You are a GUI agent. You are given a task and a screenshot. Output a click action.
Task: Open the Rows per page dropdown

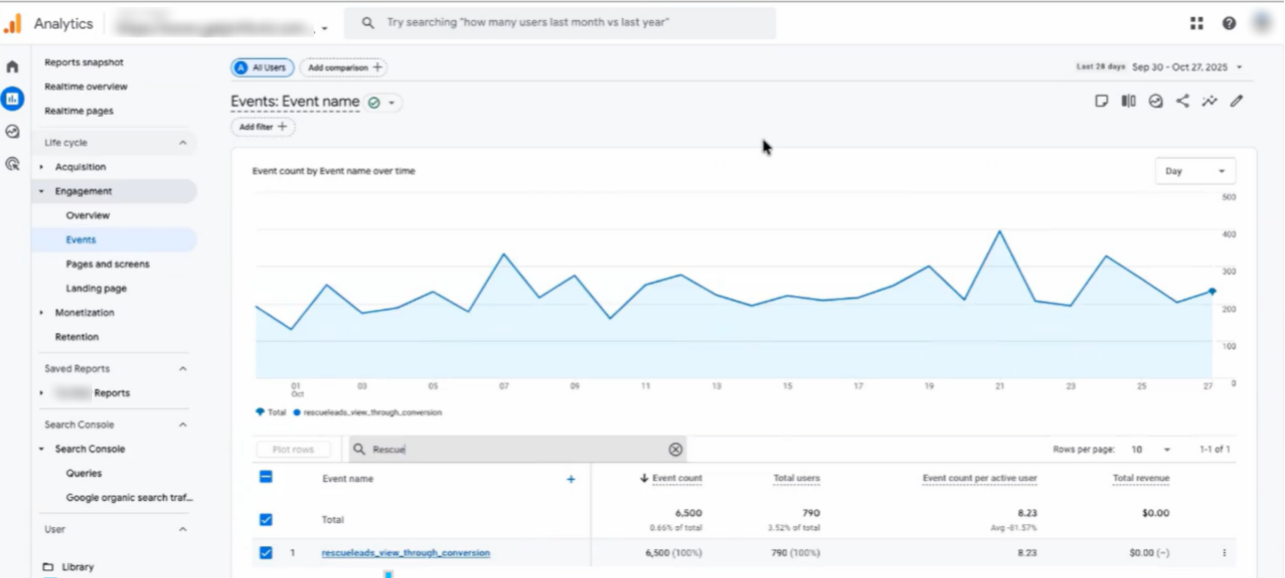(x=1150, y=449)
